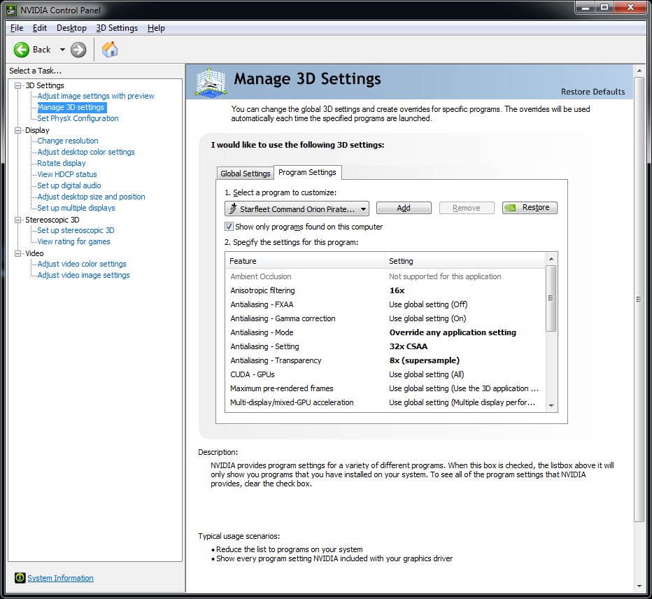Click the Home icon in the toolbar
Image resolution: width=652 pixels, height=599 pixels.
tap(110, 50)
